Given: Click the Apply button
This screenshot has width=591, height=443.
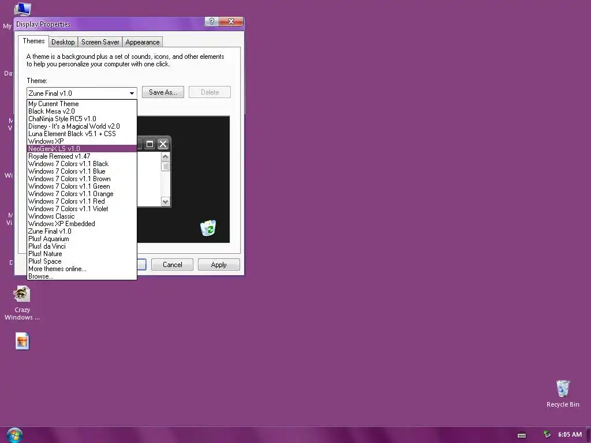Looking at the screenshot, I should (x=219, y=264).
